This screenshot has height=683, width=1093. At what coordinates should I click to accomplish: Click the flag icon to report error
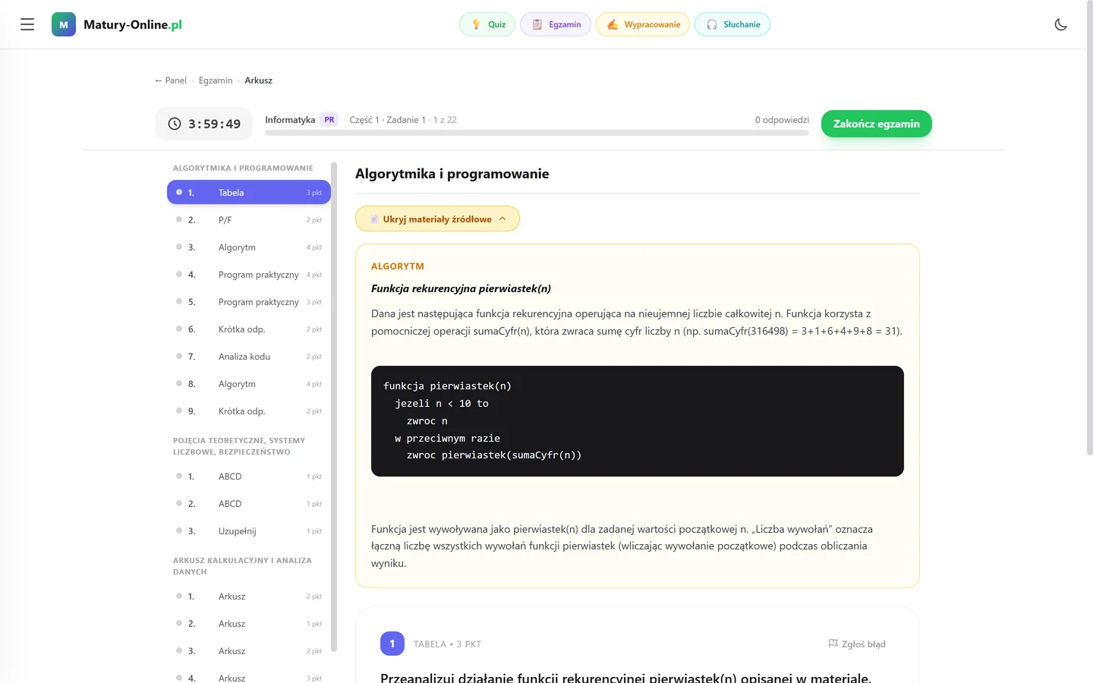[x=833, y=644]
